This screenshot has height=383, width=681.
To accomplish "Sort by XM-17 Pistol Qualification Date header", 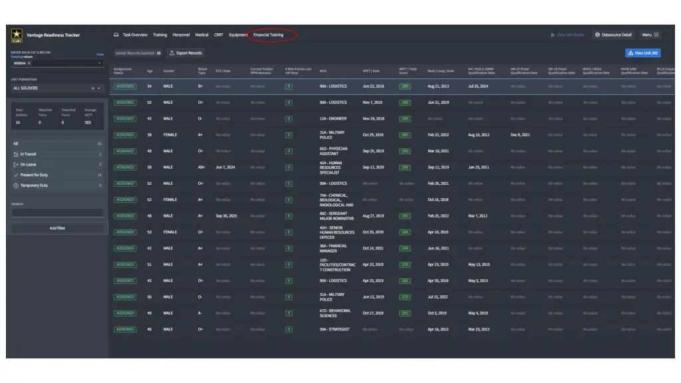I will [524, 70].
